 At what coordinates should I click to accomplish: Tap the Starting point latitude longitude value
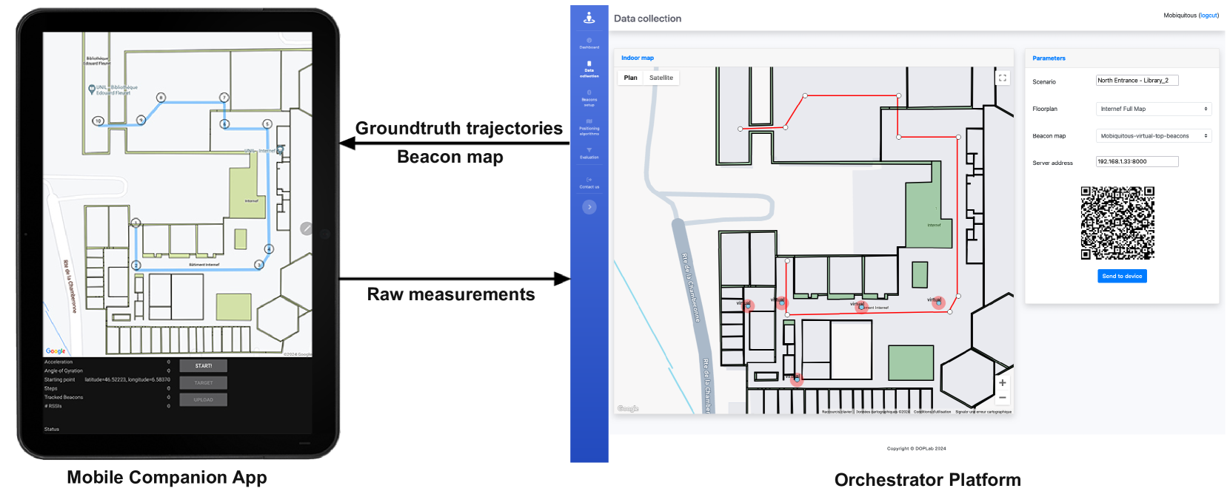point(127,379)
